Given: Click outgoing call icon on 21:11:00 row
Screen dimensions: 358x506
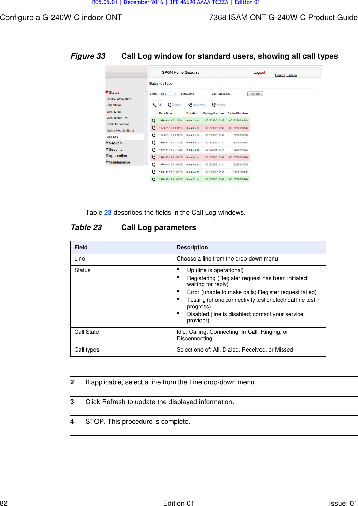Looking at the screenshot, I should tap(154, 134).
